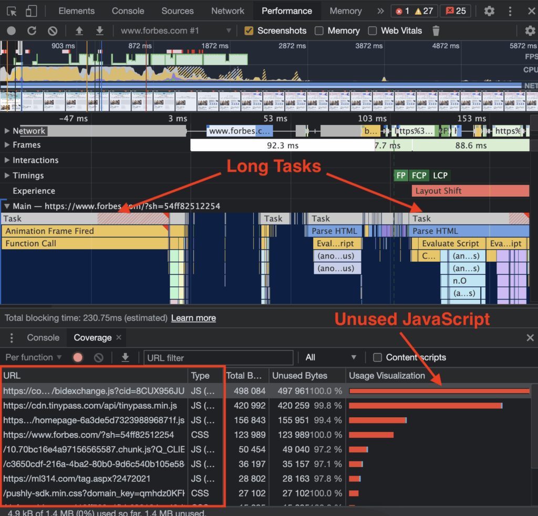Collapse the Main thread track
This screenshot has height=516, width=538.
[x=6, y=206]
